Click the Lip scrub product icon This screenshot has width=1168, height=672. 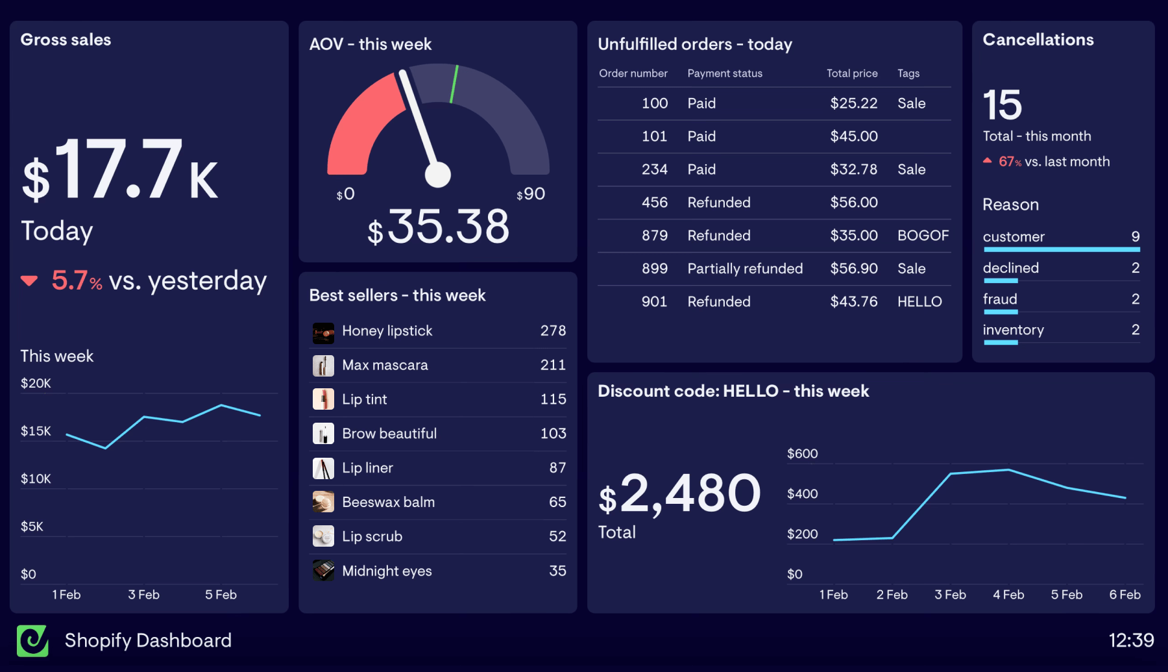coord(323,536)
